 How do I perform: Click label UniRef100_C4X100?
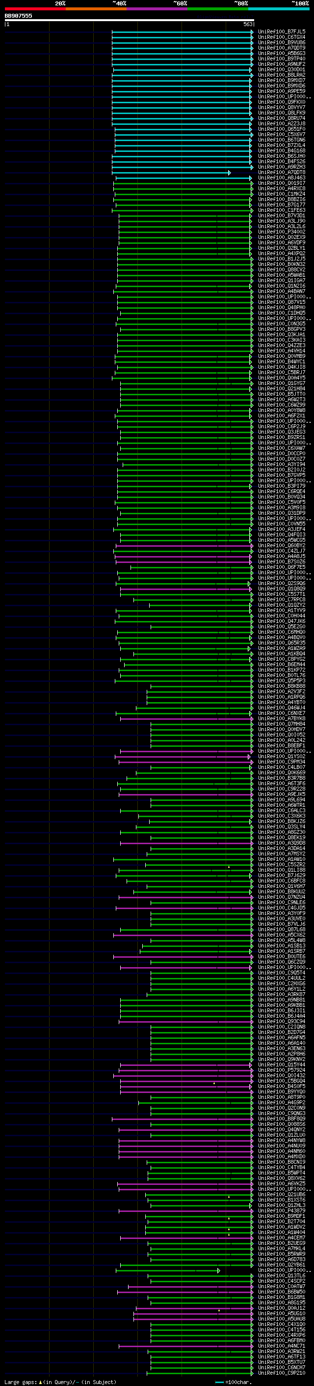282,1324
